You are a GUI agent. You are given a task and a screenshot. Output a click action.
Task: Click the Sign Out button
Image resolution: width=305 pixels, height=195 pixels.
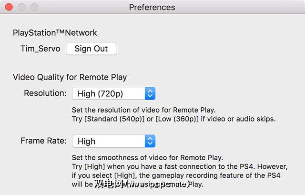(91, 49)
